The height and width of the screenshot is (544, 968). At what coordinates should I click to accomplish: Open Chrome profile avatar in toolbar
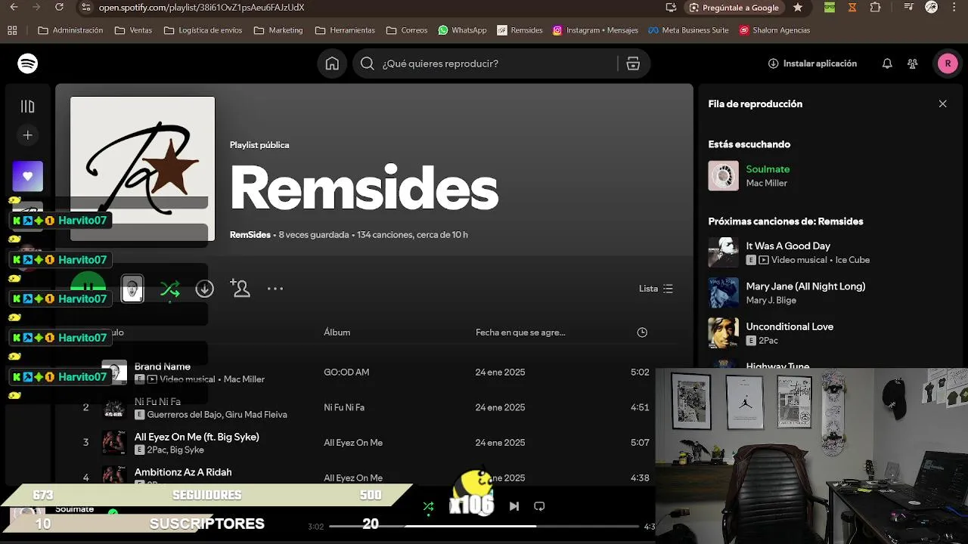point(932,8)
